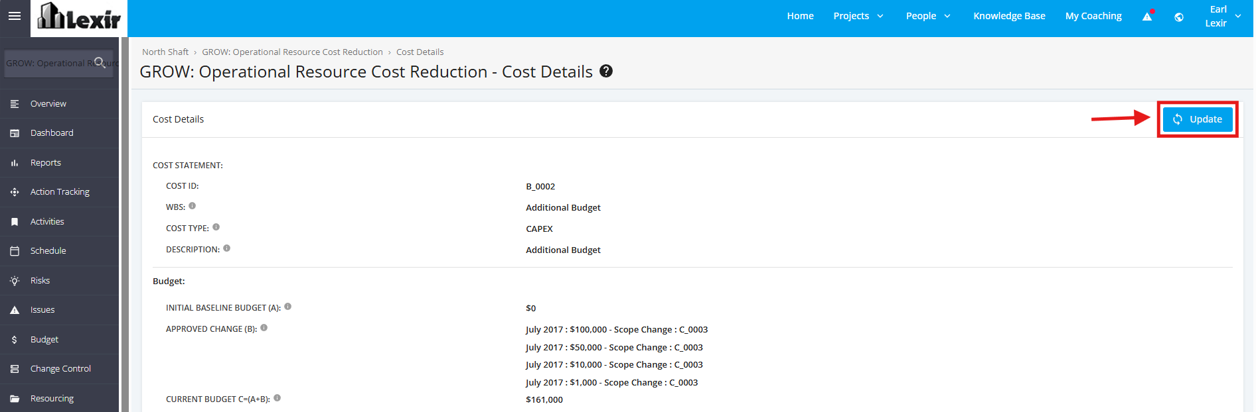
Task: Open the hamburger menu icon
Action: (x=15, y=16)
